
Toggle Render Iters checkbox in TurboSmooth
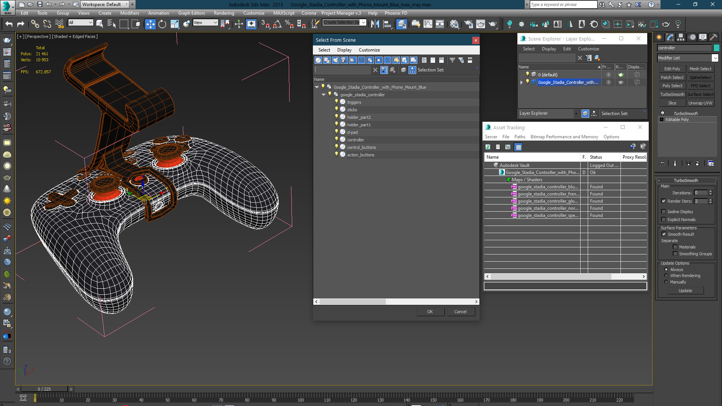[x=663, y=201]
